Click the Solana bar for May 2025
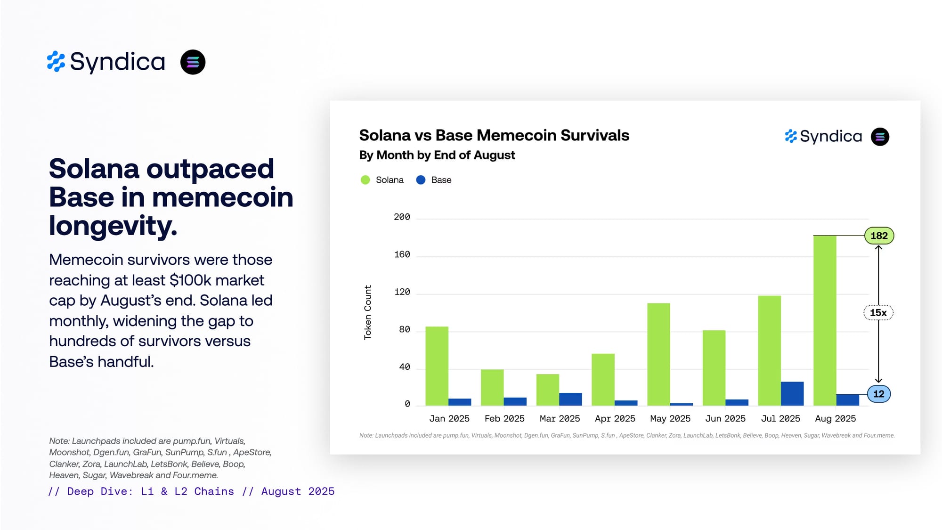 point(658,354)
